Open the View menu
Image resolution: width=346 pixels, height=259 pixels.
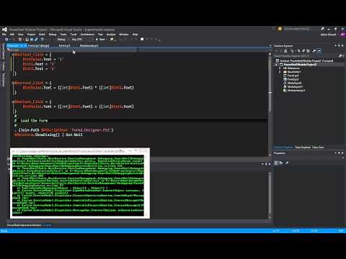[x=21, y=35]
